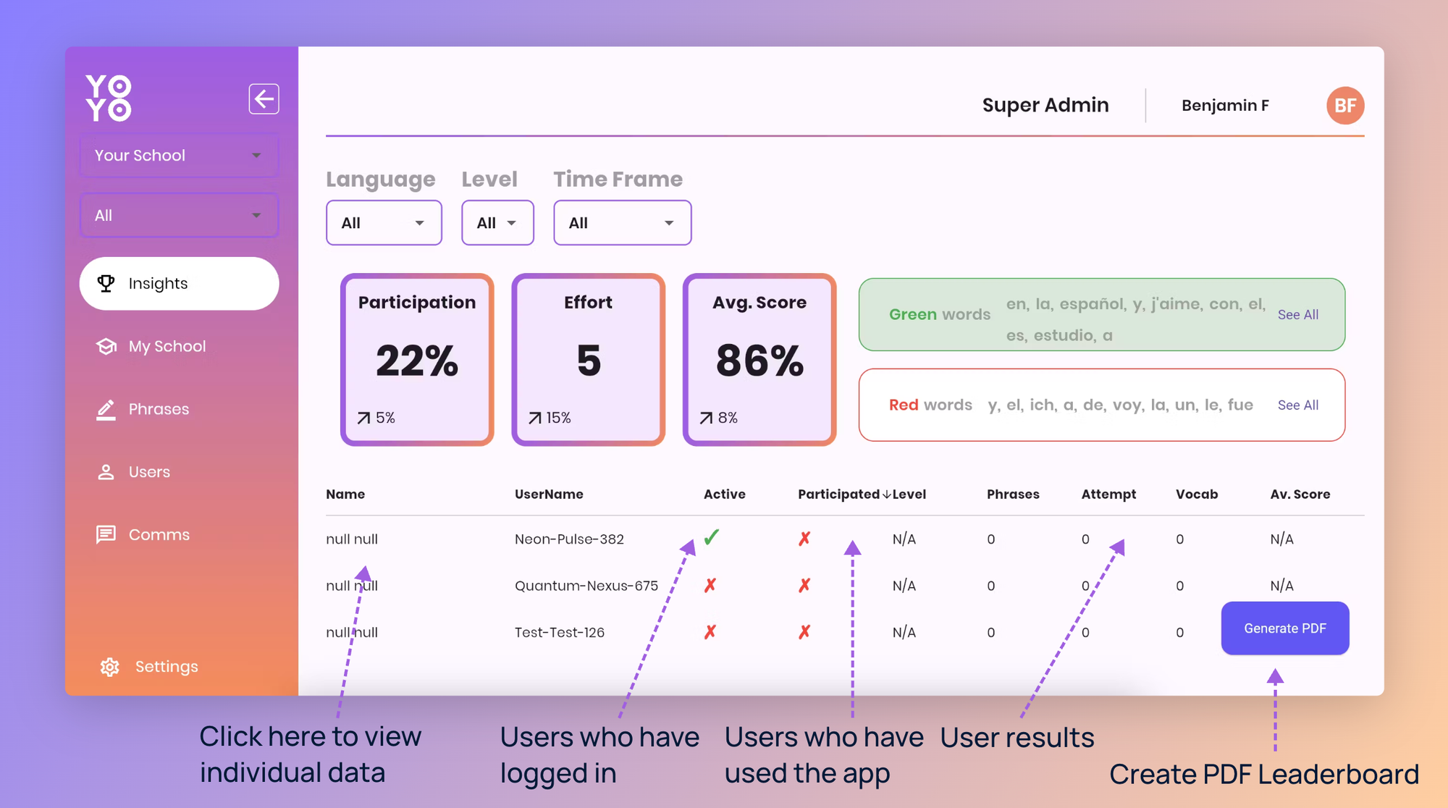Click the My School graduation cap icon
This screenshot has height=808, width=1448.
[106, 346]
